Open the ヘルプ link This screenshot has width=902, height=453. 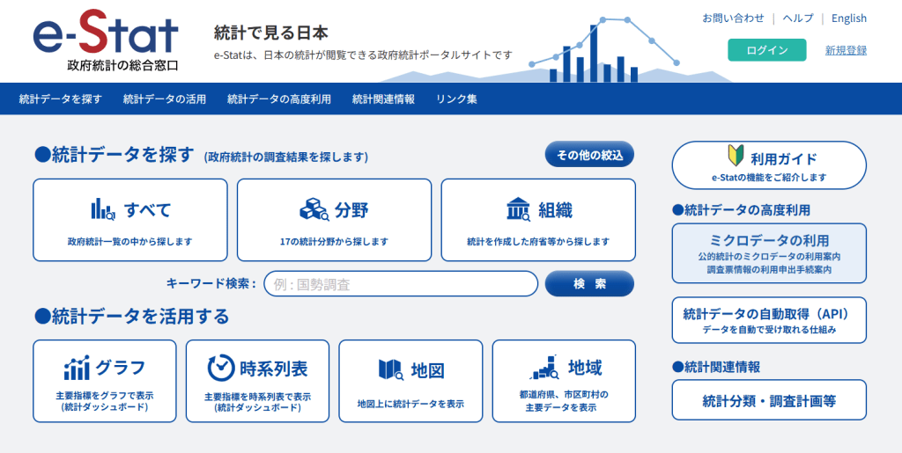point(798,18)
